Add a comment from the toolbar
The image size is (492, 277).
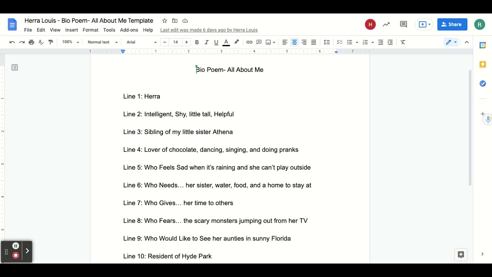coord(259,42)
